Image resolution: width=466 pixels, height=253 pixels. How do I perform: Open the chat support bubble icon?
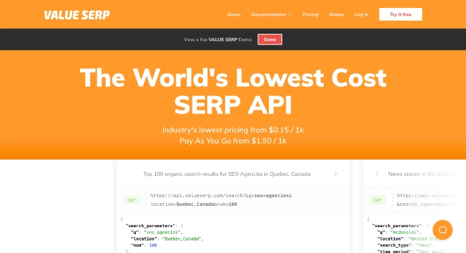(x=443, y=230)
